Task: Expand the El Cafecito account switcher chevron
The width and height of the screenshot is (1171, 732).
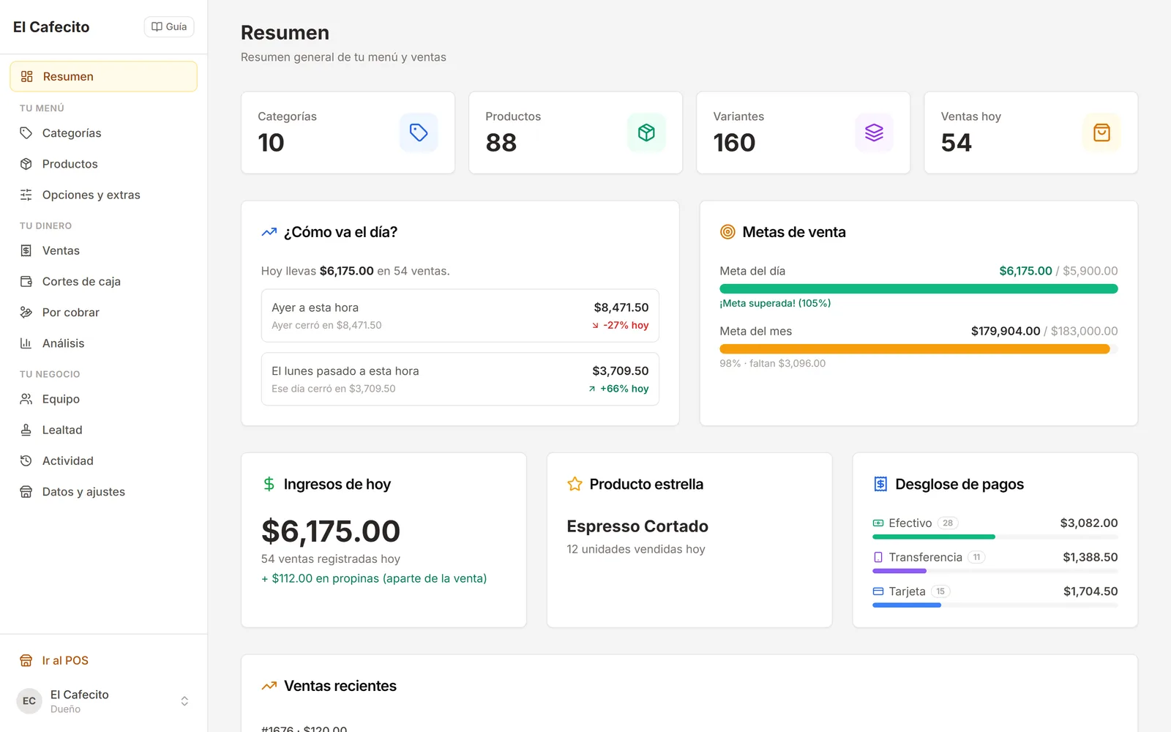Action: 184,701
